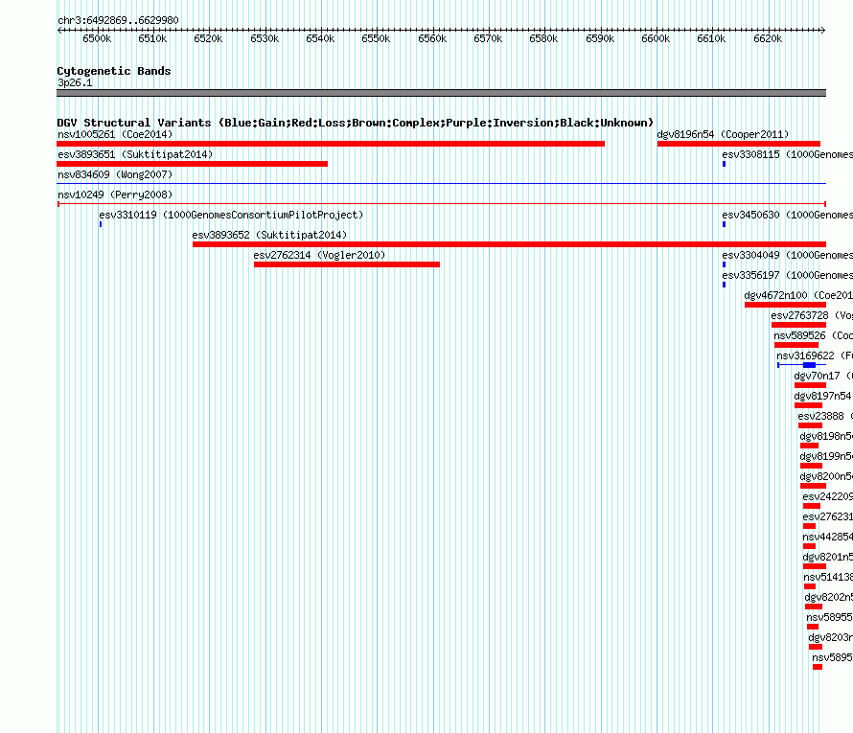The height and width of the screenshot is (733, 853).
Task: Open the nsv834609 (Wong2007) label
Action: click(x=115, y=174)
